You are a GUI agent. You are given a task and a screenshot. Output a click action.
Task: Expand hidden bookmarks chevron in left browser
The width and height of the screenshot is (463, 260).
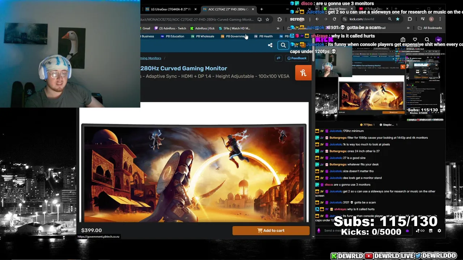point(278,28)
